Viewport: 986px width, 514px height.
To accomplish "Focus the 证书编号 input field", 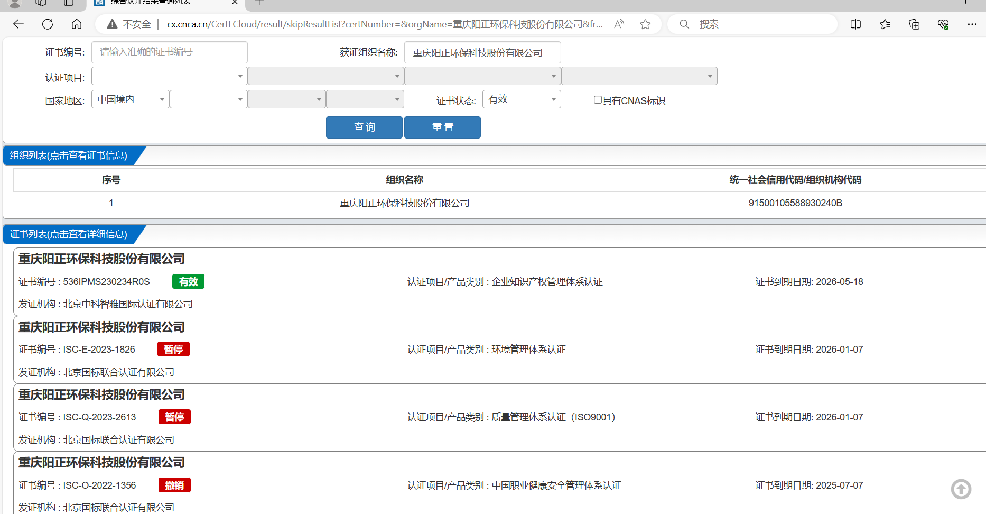I will click(x=169, y=52).
